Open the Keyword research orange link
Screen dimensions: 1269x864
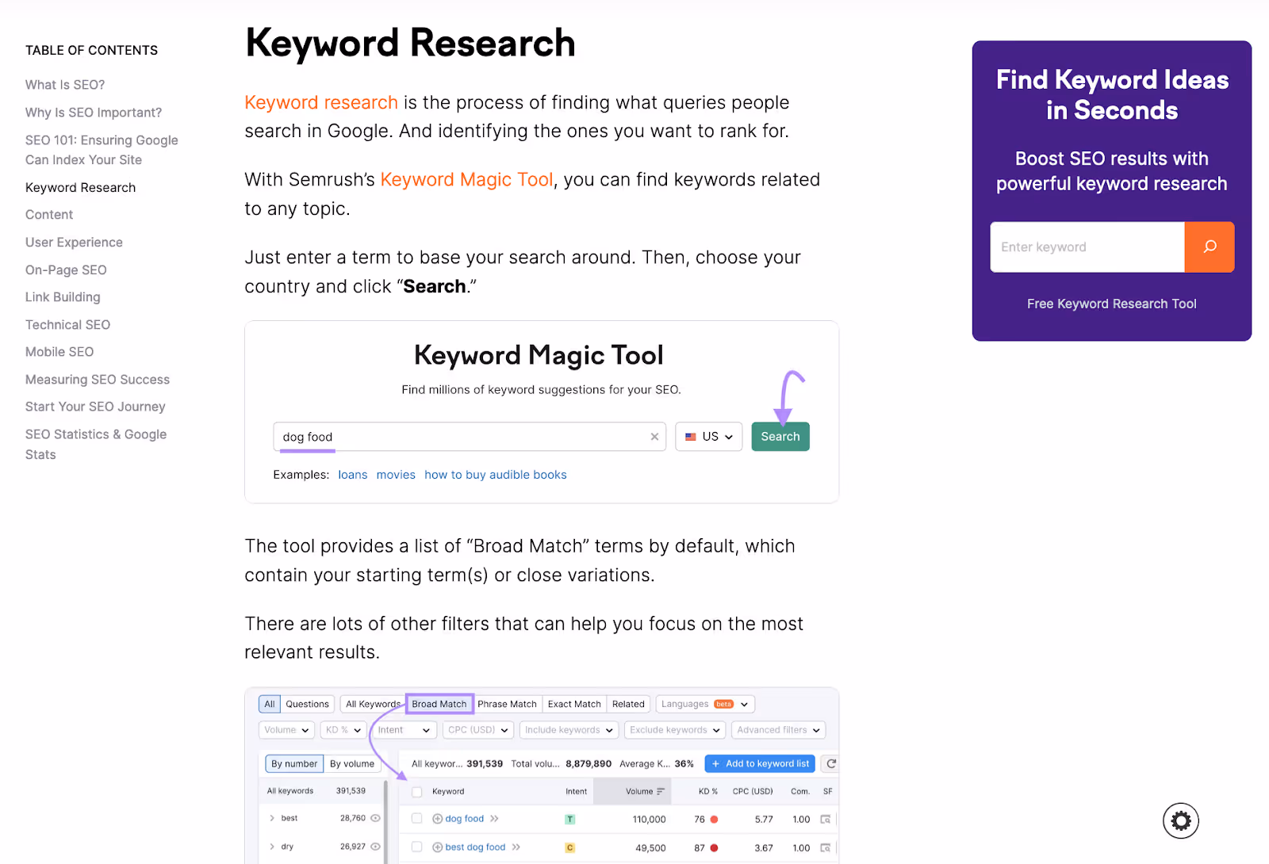(x=321, y=102)
